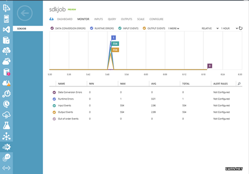
Task: Open the QUERY tab
Action: 112,19
